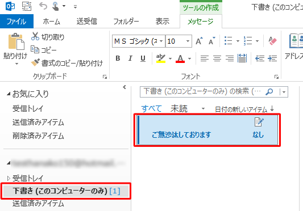Click the 貼り付け clipboard paste icon

(x=16, y=41)
